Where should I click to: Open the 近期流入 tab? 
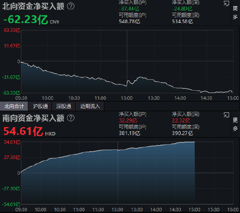tap(90, 106)
